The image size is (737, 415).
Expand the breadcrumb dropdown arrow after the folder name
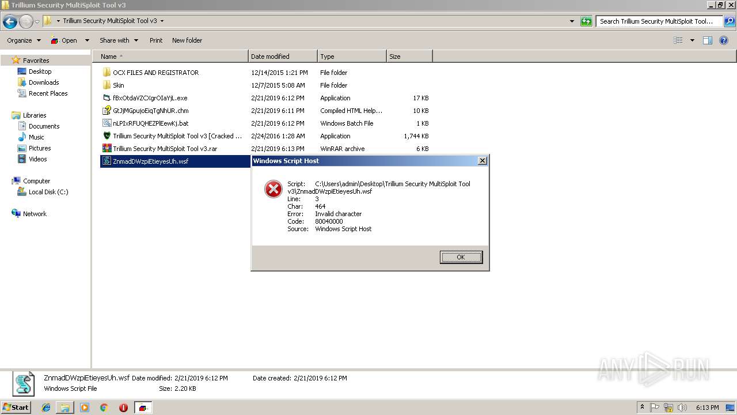[162, 21]
